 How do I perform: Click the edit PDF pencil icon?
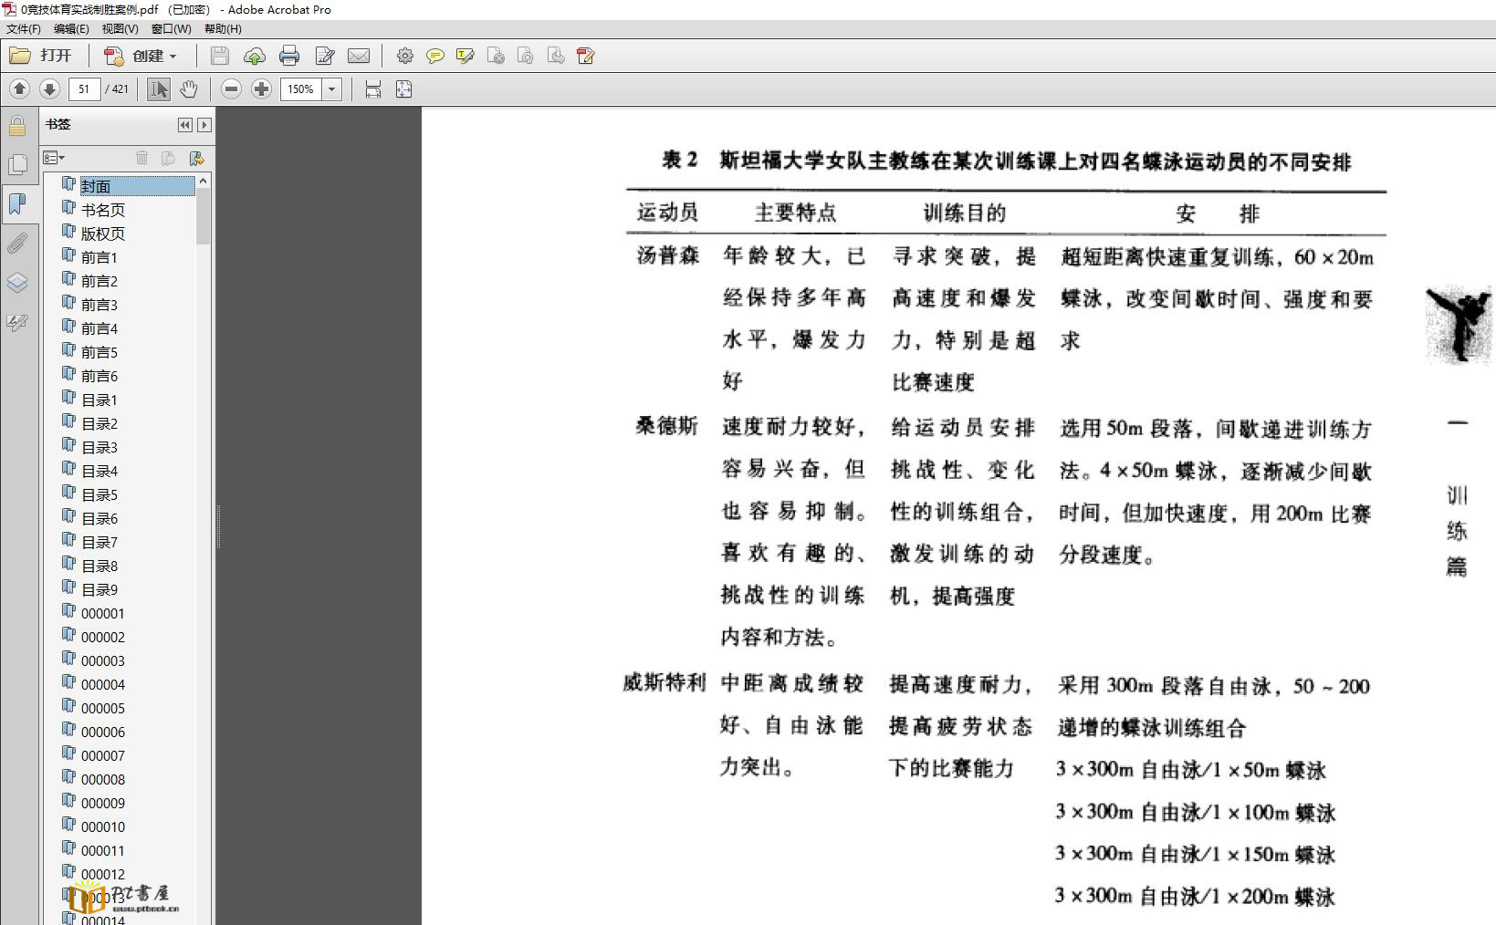click(586, 57)
